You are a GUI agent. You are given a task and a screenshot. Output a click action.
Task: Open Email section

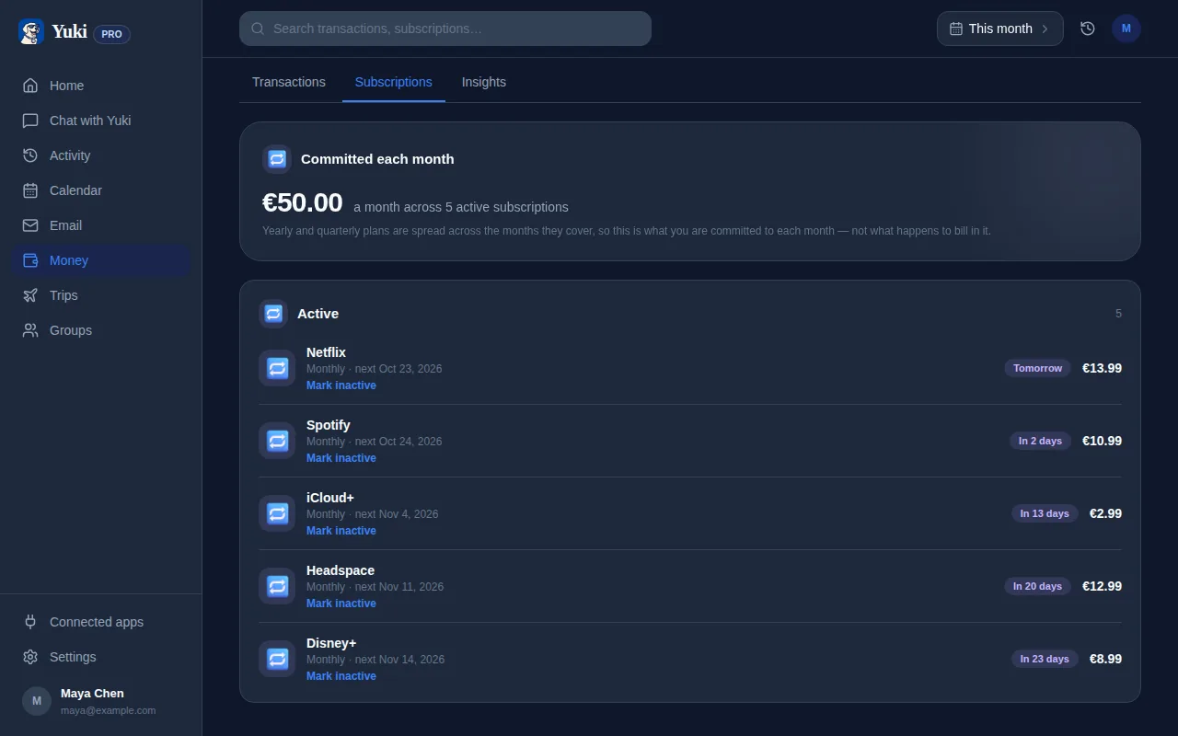(x=101, y=225)
